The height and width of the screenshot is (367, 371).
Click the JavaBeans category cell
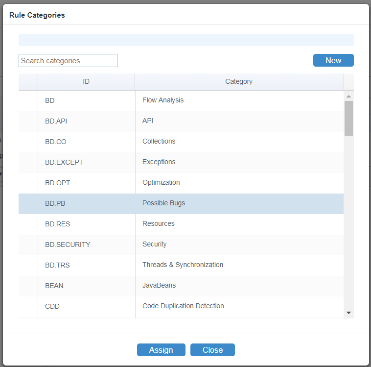[x=239, y=286]
